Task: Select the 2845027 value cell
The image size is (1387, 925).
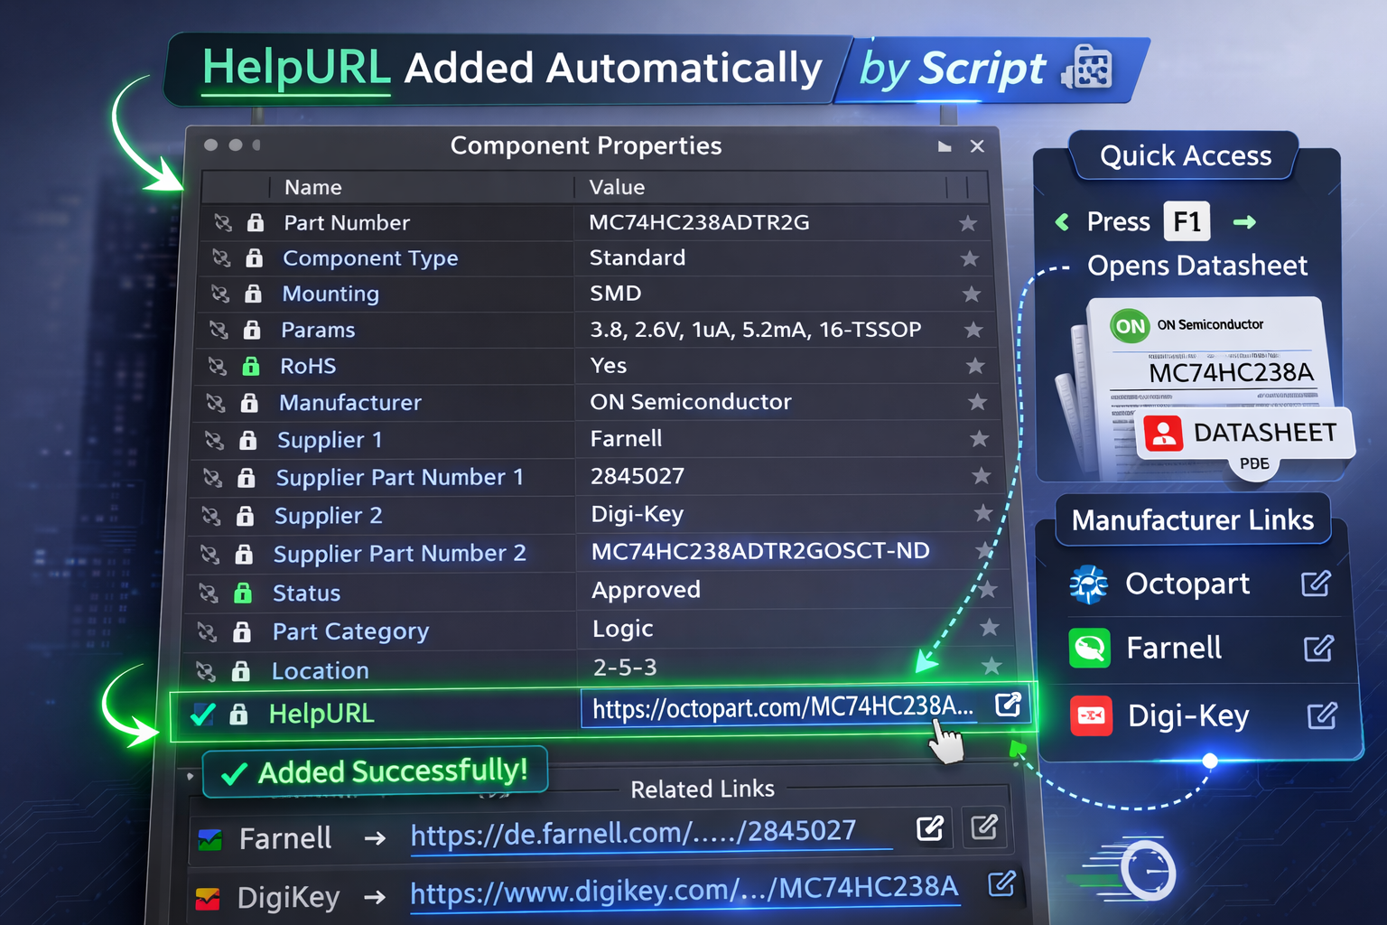Action: click(638, 476)
